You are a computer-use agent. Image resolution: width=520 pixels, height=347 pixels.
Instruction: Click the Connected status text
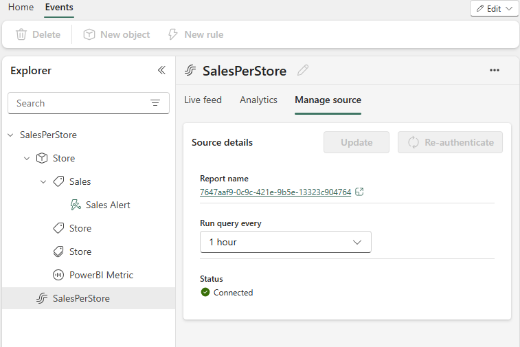coord(233,293)
